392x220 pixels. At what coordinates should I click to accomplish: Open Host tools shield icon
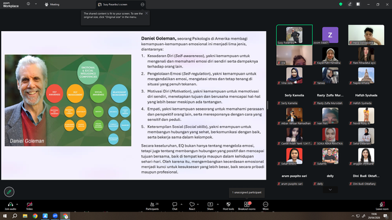click(x=228, y=204)
